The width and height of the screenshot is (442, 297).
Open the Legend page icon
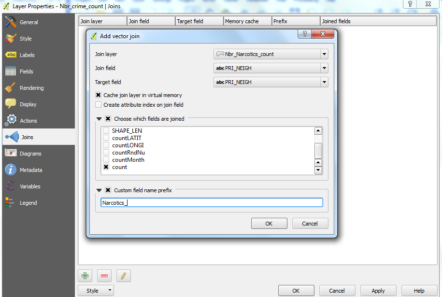click(x=11, y=202)
